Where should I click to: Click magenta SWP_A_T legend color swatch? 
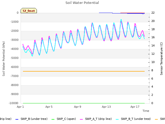pos(81,119)
